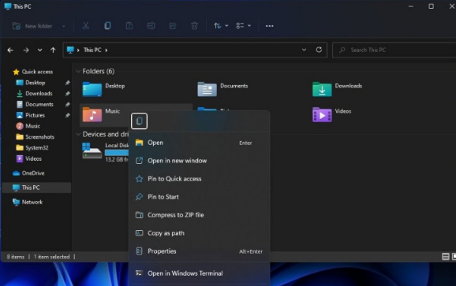Expand address bar history dropdown
Image resolution: width=456 pixels, height=286 pixels.
(x=304, y=50)
